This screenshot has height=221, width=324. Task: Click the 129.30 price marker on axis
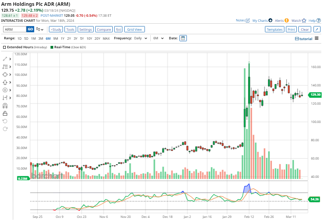[315, 95]
